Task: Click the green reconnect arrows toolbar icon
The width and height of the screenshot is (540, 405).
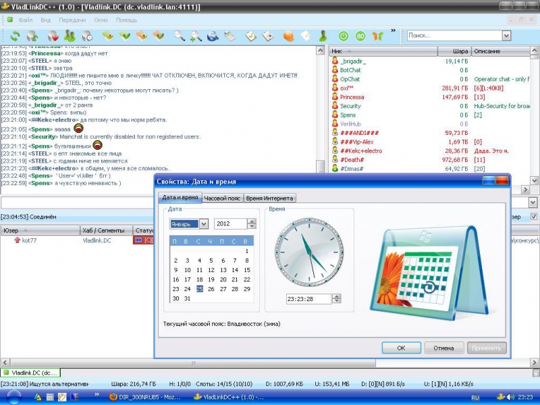Action: [14, 36]
